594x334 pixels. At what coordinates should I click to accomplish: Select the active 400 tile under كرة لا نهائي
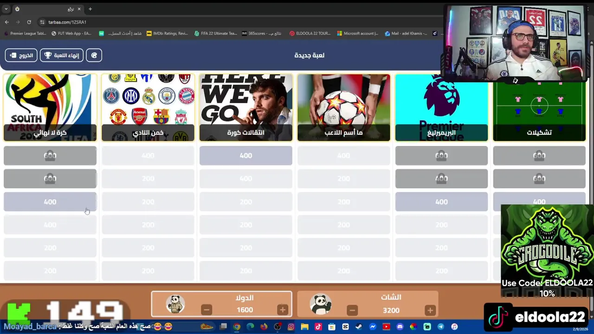pyautogui.click(x=50, y=202)
